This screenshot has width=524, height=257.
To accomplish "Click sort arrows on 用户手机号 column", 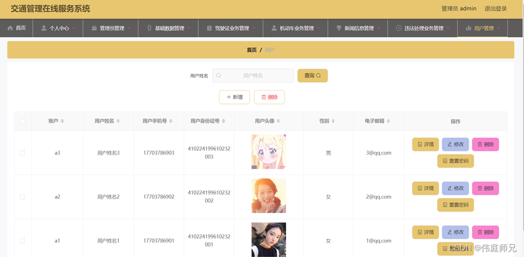I will (171, 121).
